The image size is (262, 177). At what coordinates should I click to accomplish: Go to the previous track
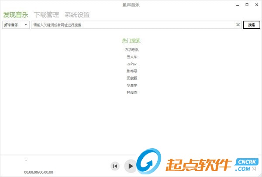(x=115, y=166)
